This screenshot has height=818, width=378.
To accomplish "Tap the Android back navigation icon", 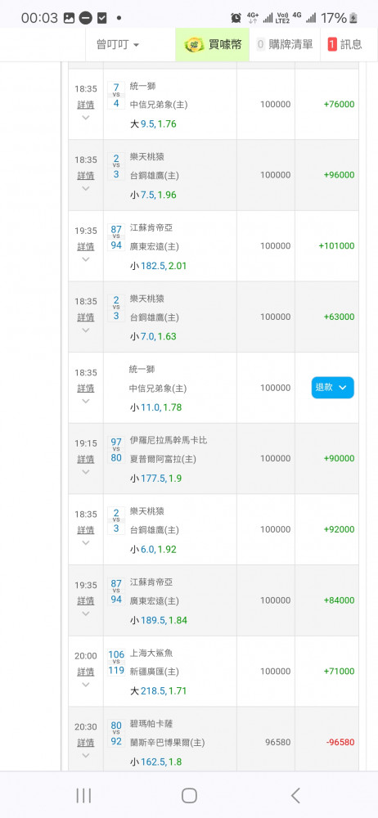I will (x=295, y=795).
